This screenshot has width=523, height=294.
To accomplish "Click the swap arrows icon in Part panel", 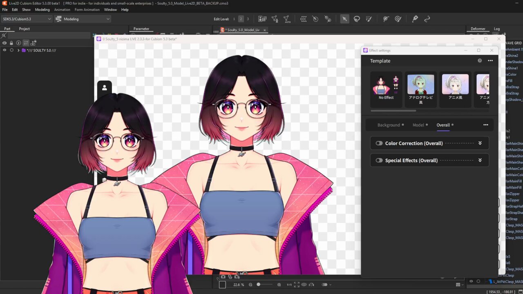I will [26, 43].
